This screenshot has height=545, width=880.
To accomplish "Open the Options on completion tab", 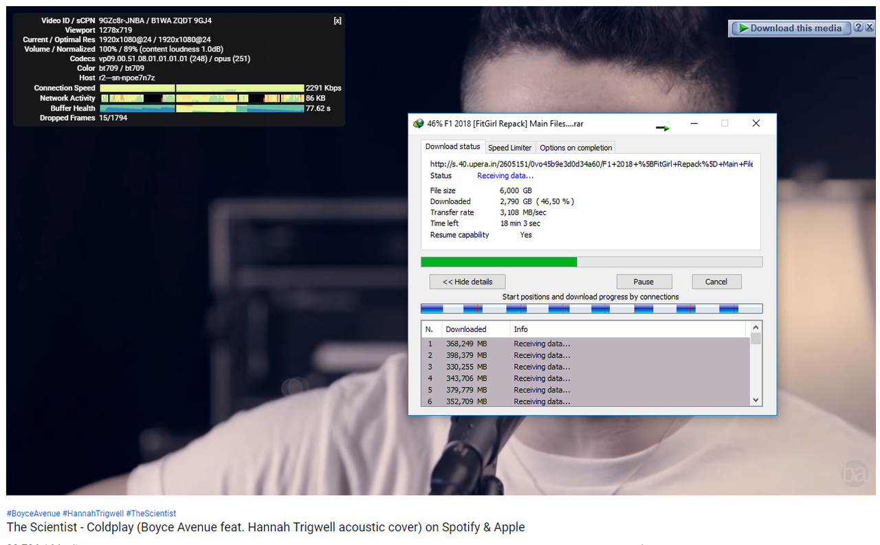I will 575,148.
